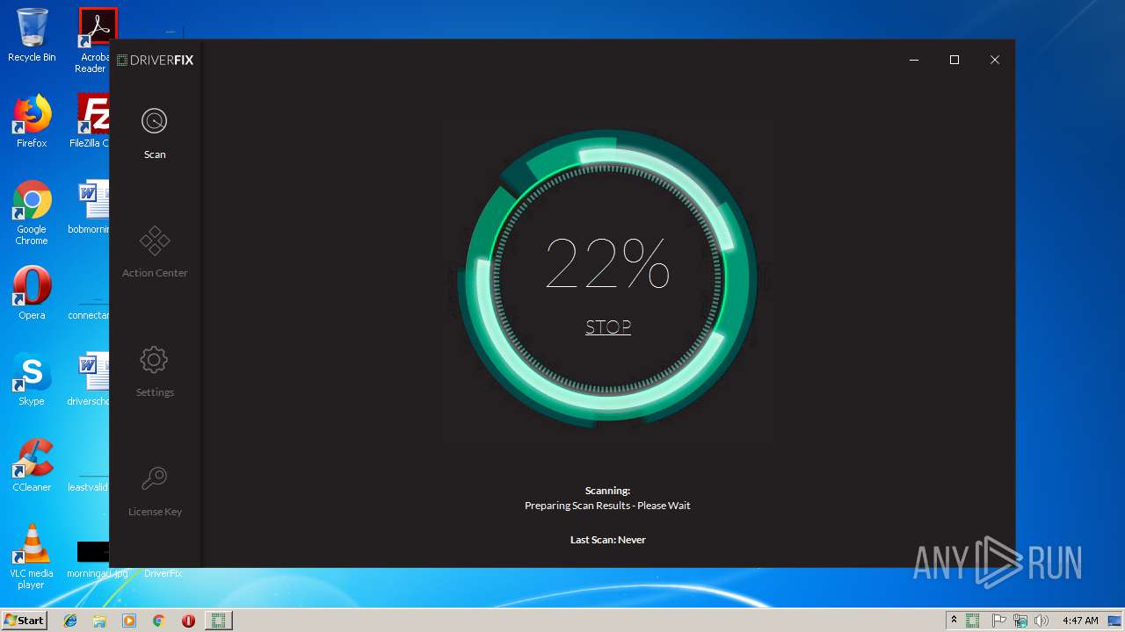1125x632 pixels.
Task: Launch Internet Explorer from taskbar
Action: [70, 621]
